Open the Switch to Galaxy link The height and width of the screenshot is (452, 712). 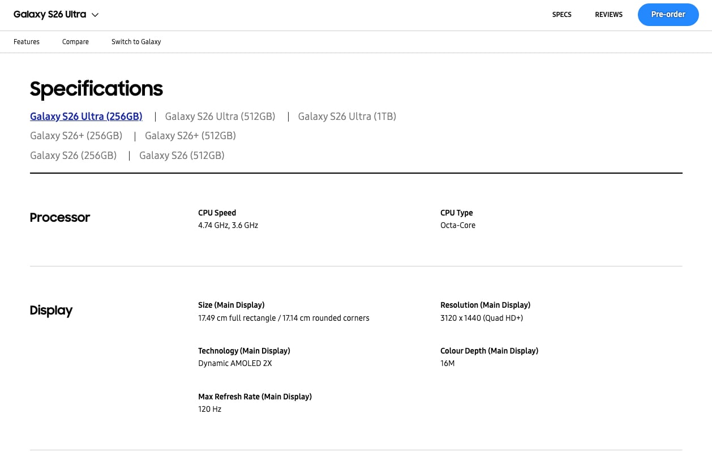click(x=136, y=42)
